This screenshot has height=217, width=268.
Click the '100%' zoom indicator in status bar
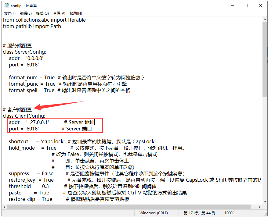[229, 213]
